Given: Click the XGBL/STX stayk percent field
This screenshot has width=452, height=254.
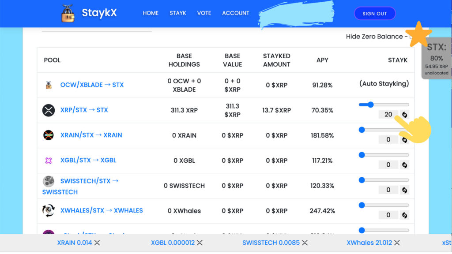Looking at the screenshot, I should coord(388,165).
